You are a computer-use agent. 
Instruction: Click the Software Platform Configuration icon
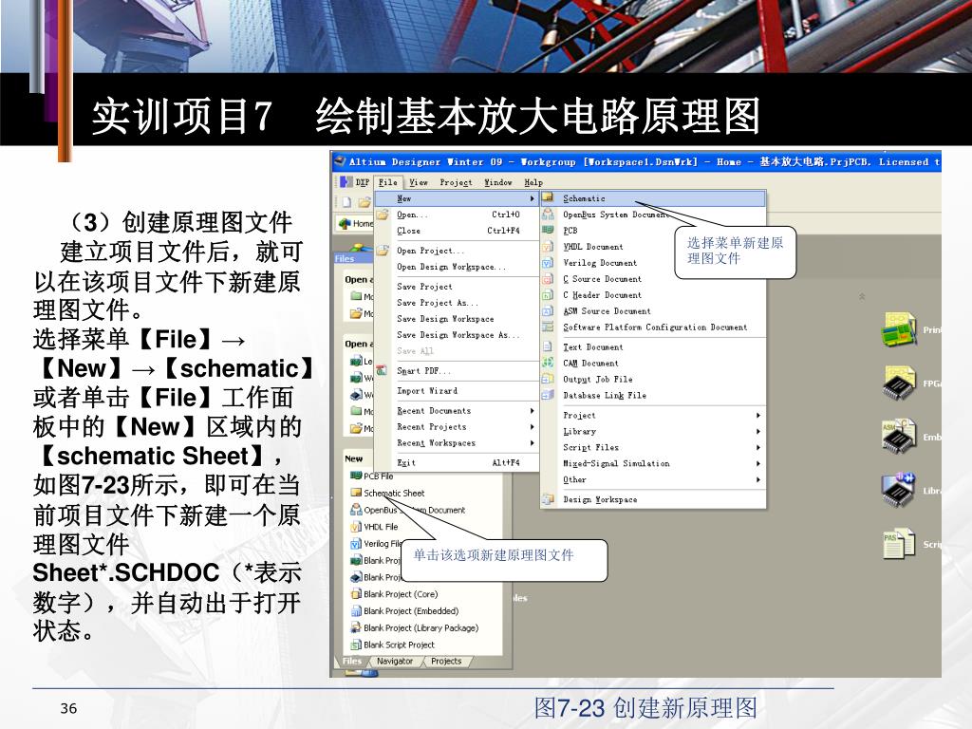tap(548, 327)
